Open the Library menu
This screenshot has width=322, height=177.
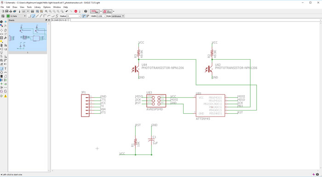[x=37, y=7]
